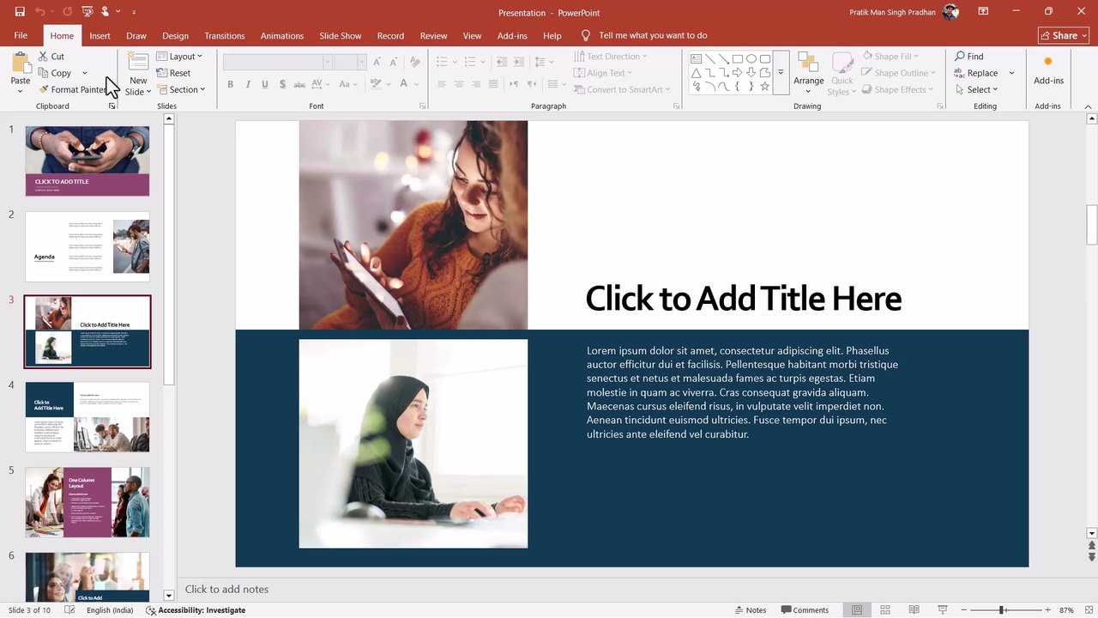Toggle the Notes pane in status bar

coord(750,610)
